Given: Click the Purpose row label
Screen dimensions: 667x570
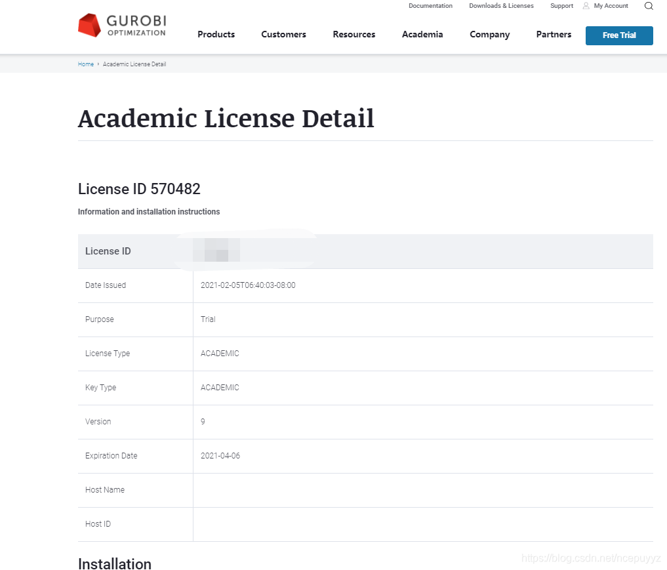Looking at the screenshot, I should point(100,319).
